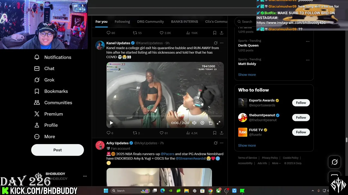Viewport: 348px width, 195px height.
Task: Switch to the Following tab
Action: coord(122,22)
